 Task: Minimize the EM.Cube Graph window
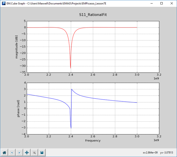[x=152, y=3]
